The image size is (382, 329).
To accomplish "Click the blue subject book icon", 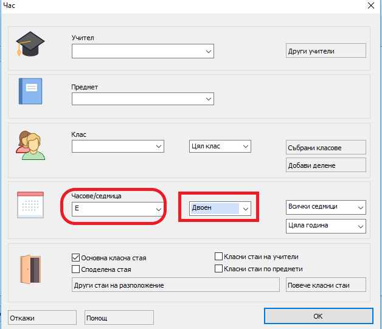I will [30, 91].
